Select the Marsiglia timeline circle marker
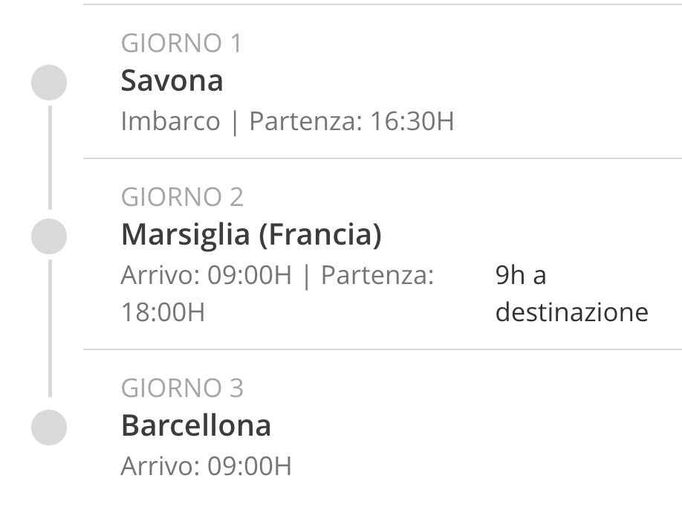The height and width of the screenshot is (516, 682). click(x=49, y=236)
